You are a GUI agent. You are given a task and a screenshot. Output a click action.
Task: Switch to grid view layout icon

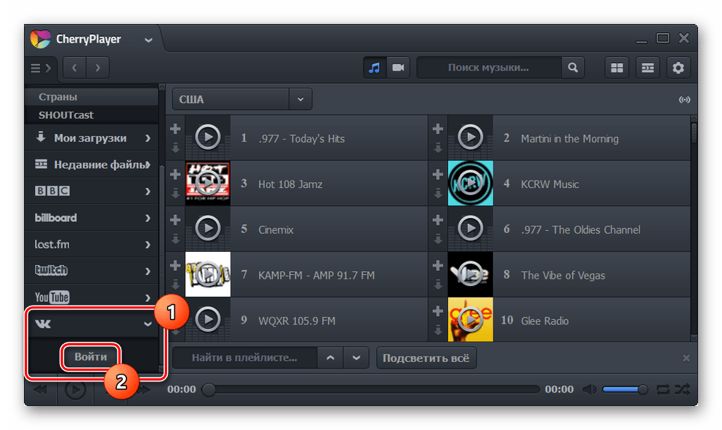click(617, 68)
